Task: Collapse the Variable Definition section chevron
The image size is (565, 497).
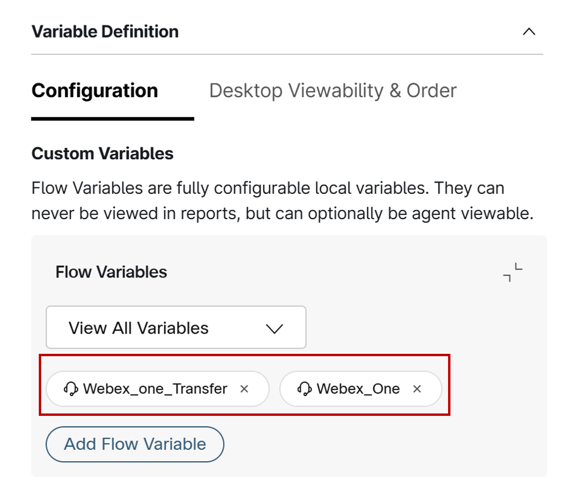Action: click(x=529, y=32)
